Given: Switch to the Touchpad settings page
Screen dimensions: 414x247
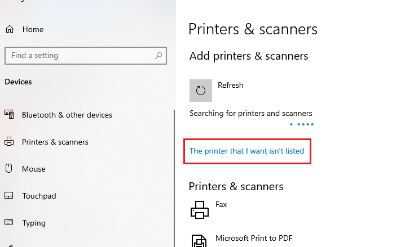Looking at the screenshot, I should (x=39, y=196).
